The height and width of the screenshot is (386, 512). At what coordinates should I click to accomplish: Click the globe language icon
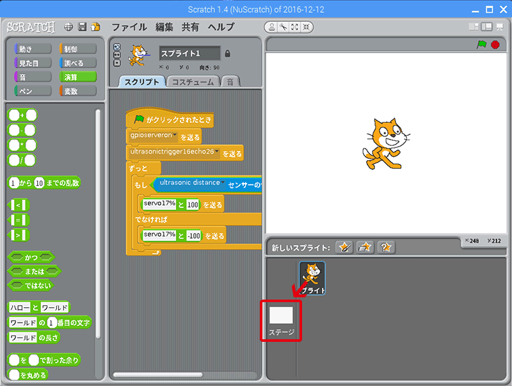68,28
